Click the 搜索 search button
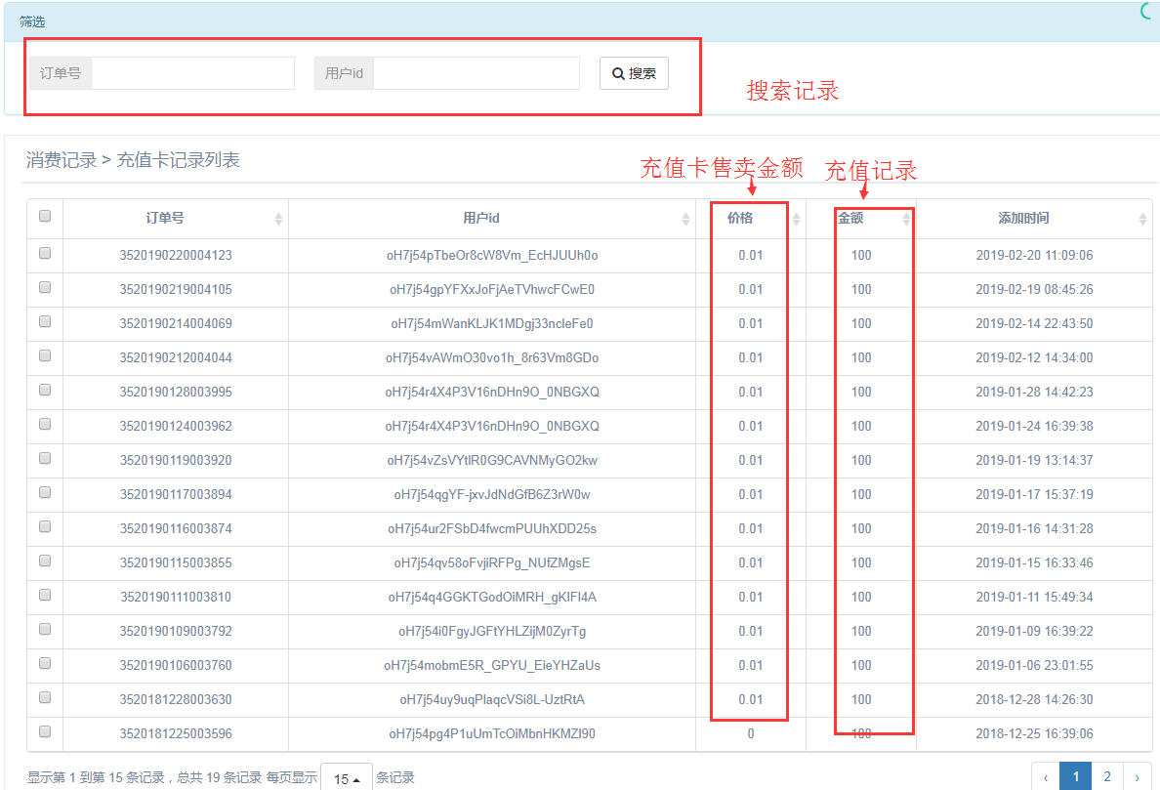The image size is (1160, 790). point(634,73)
